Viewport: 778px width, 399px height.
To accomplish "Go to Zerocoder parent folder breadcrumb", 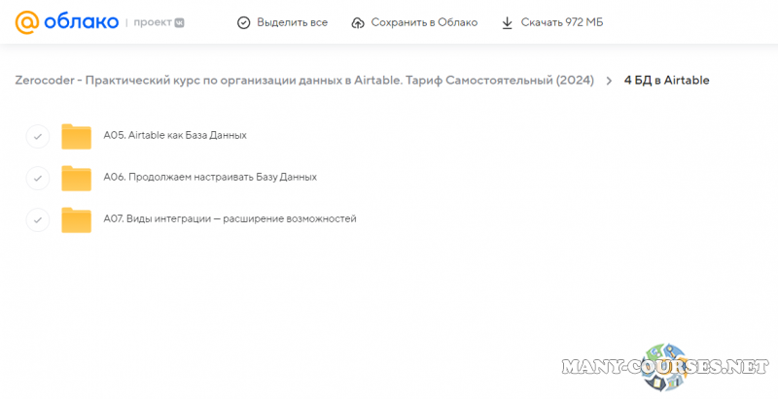I will point(304,81).
